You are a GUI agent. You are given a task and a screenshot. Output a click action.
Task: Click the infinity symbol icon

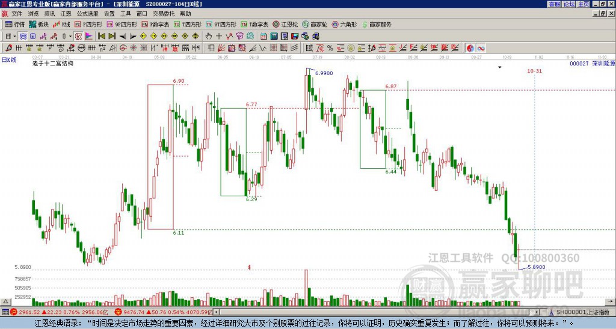[481, 48]
